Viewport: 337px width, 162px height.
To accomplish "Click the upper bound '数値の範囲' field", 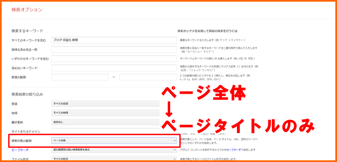I will [148, 77].
